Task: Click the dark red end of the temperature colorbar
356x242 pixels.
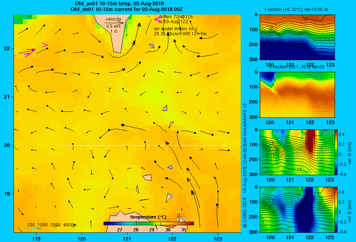Action: 192,223
